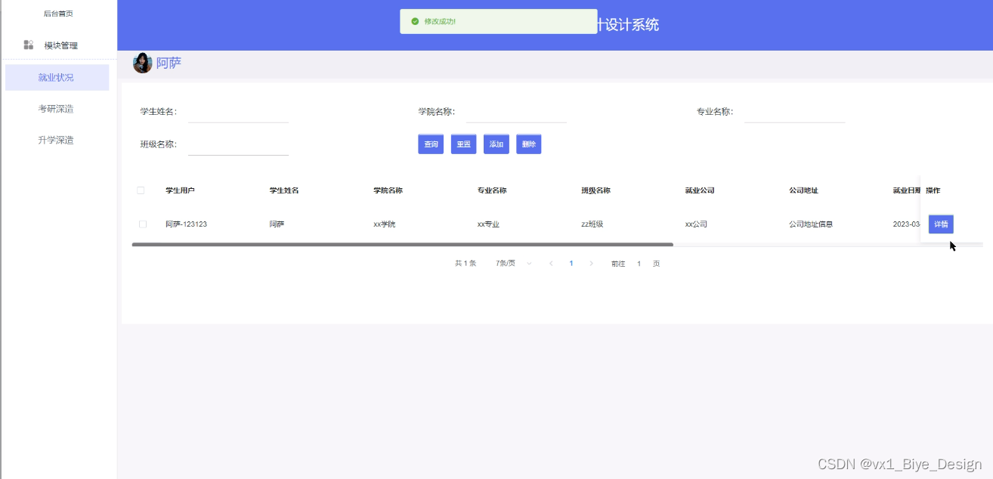The width and height of the screenshot is (993, 479).
Task: Focus the 学院名称 search field
Action: [516, 112]
